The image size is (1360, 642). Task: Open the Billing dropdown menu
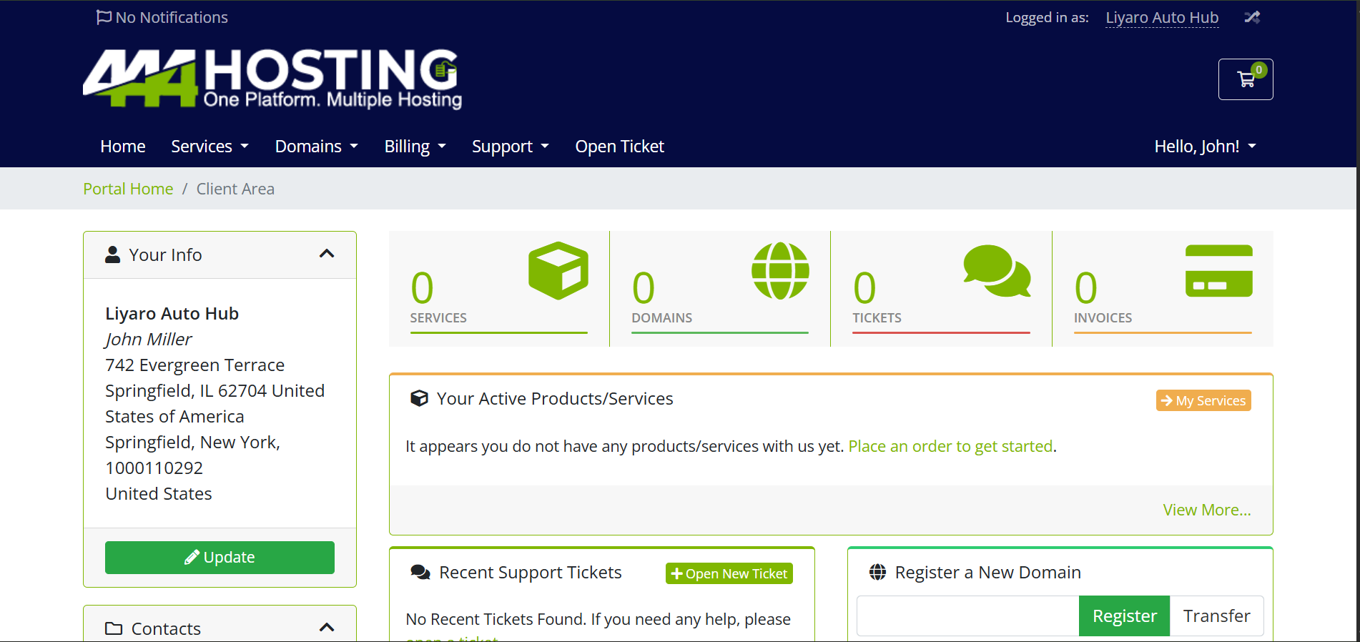[415, 147]
